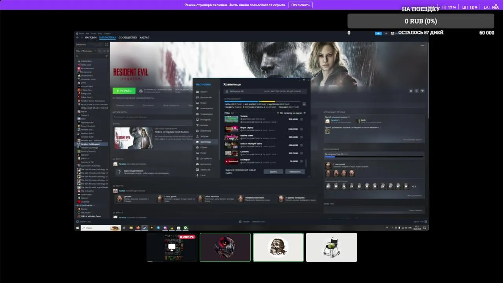Screen dimensions: 503x283
Task: Click the info icon on the game page
Action: pyautogui.click(x=417, y=91)
